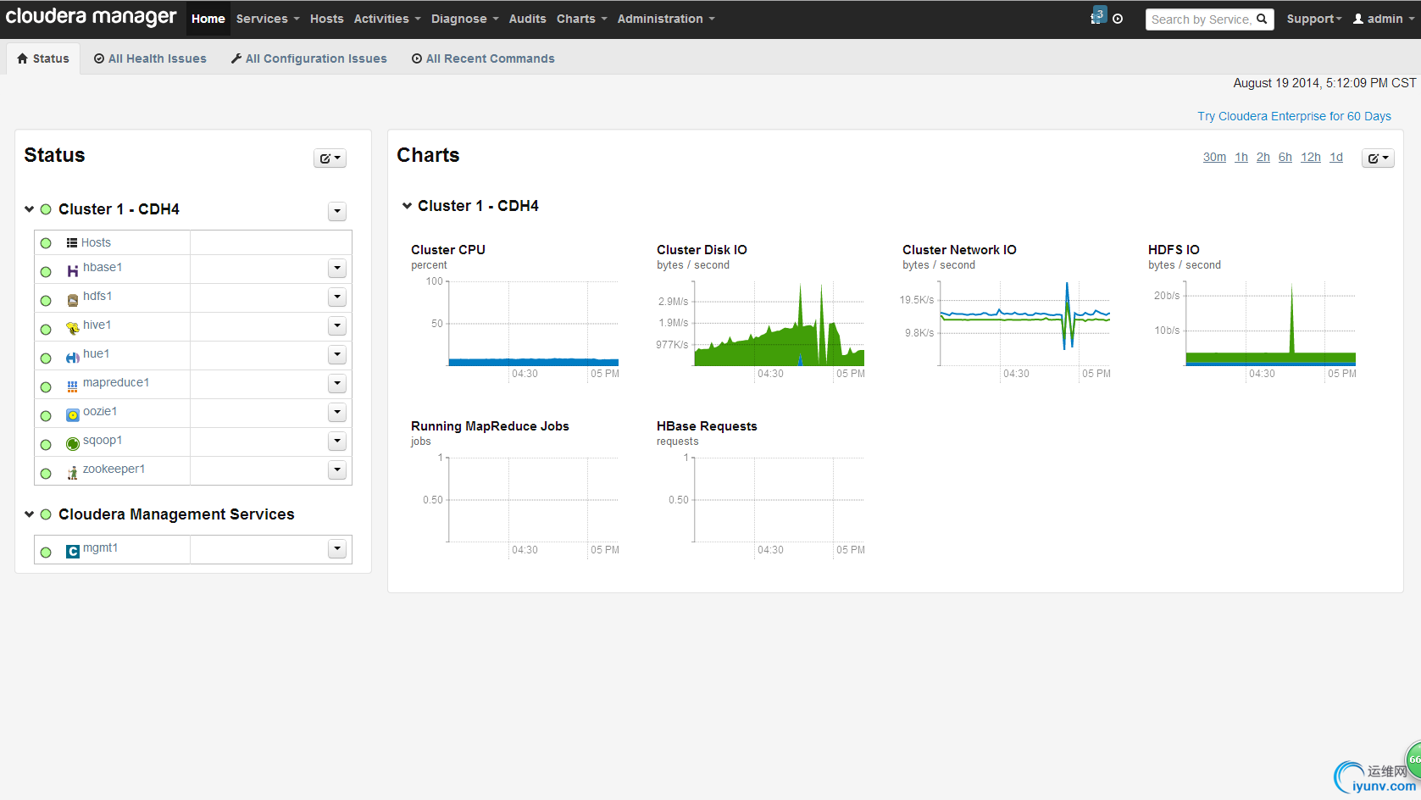Switch to All Recent Commands tab

point(483,58)
